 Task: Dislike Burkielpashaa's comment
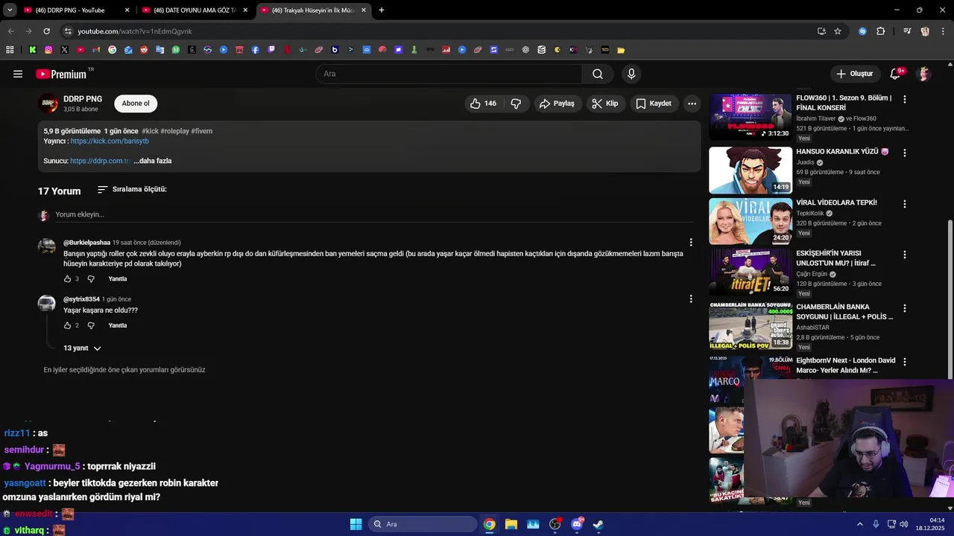pyautogui.click(x=91, y=279)
